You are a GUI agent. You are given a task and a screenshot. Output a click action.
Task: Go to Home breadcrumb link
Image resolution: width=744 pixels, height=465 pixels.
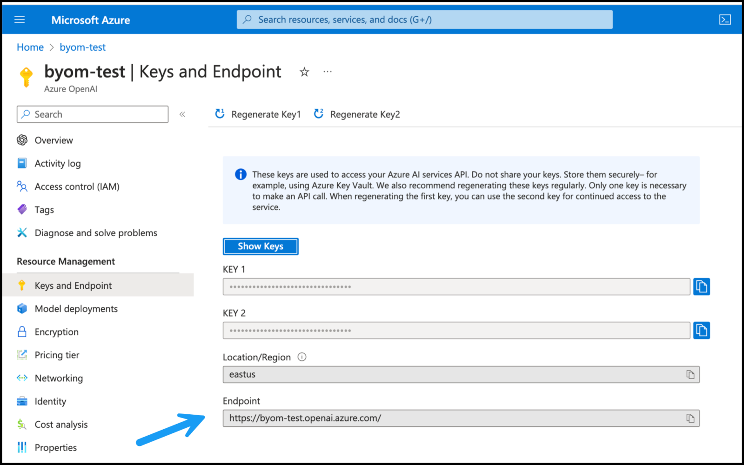(30, 47)
